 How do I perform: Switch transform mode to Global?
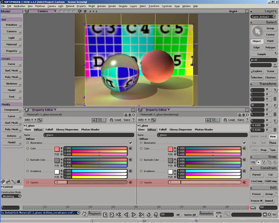tap(254, 137)
